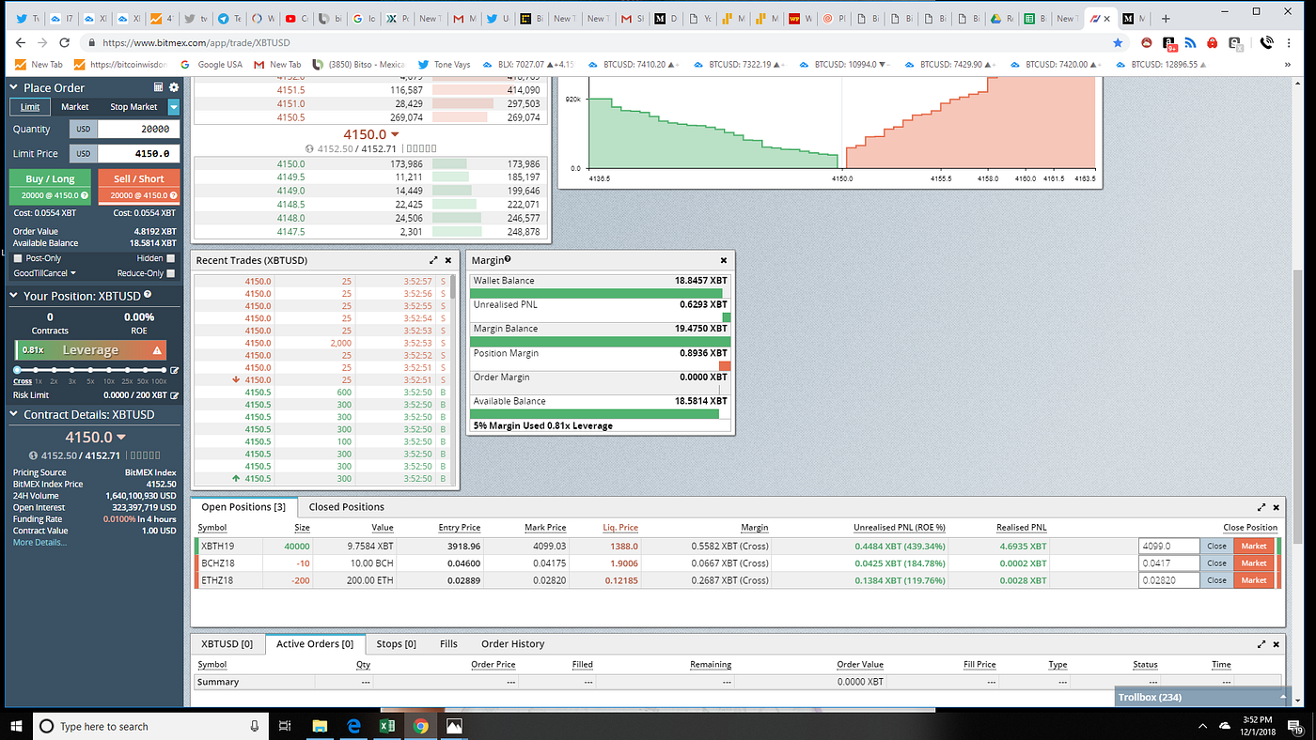Close the Recent Trades panel

448,260
